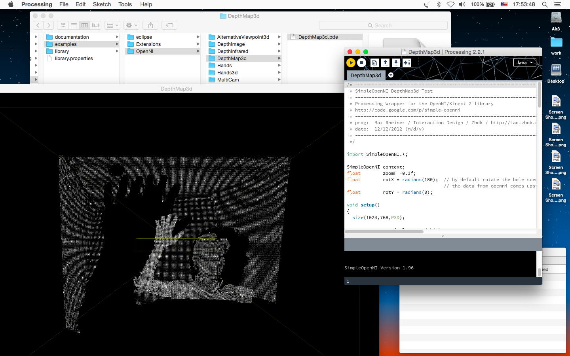Click the Finder Search field
The width and height of the screenshot is (570, 356).
pos(383,25)
